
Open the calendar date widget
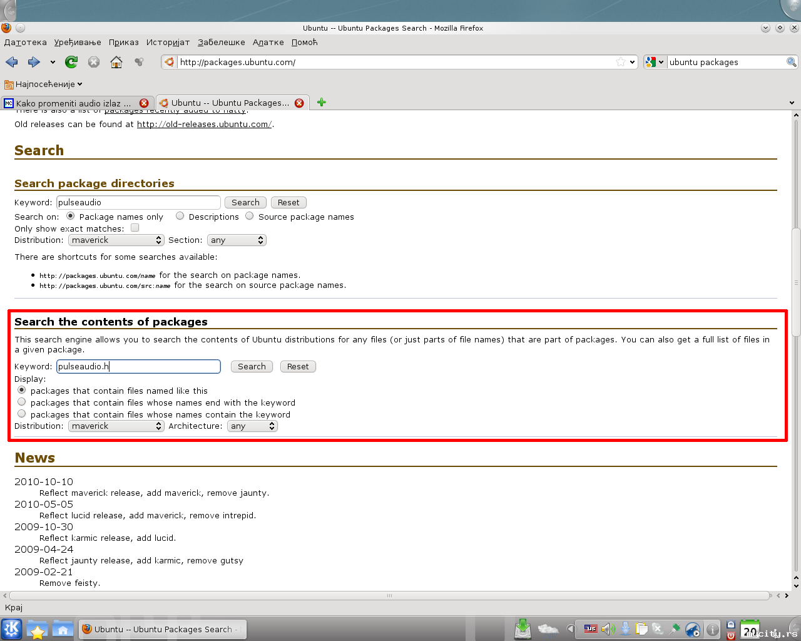(x=750, y=629)
